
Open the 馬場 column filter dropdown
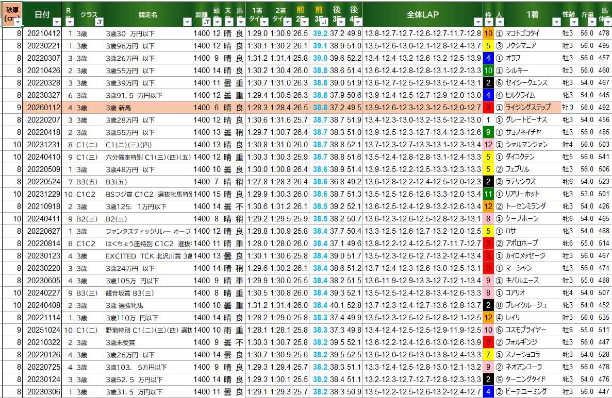pyautogui.click(x=241, y=22)
